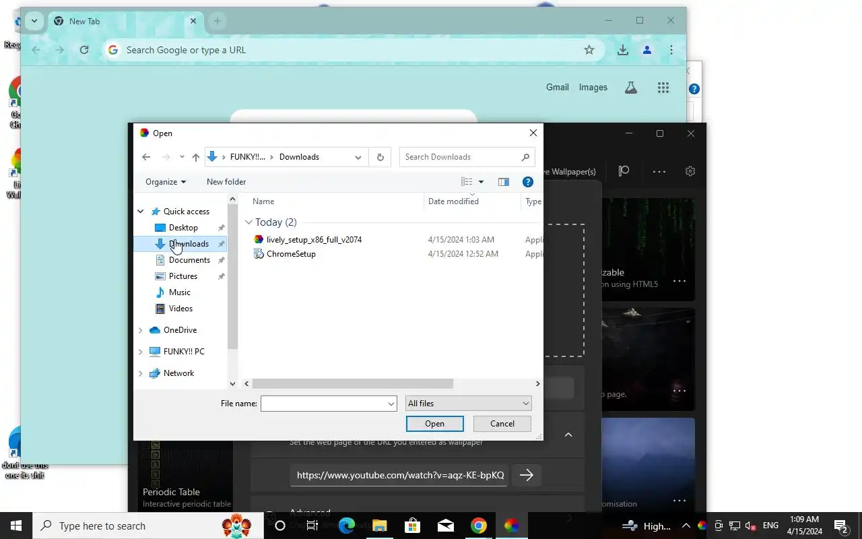Click navigation pane vertical scrollbar
The width and height of the screenshot is (862, 539).
pyautogui.click(x=233, y=277)
